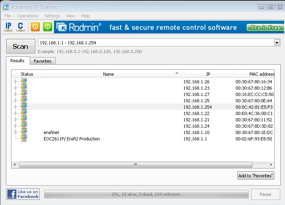This screenshot has width=285, height=205.
Task: Sort by the IP column header
Action: tap(208, 74)
